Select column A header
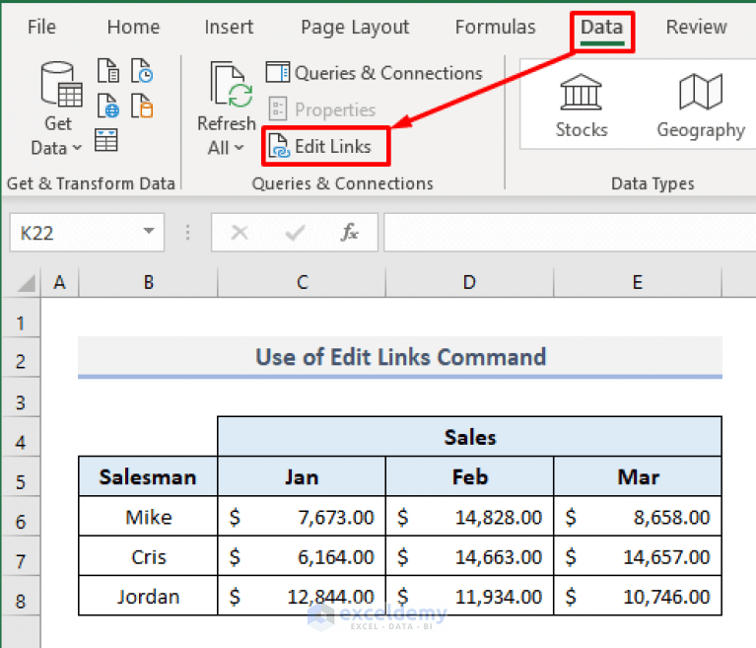 pyautogui.click(x=60, y=282)
